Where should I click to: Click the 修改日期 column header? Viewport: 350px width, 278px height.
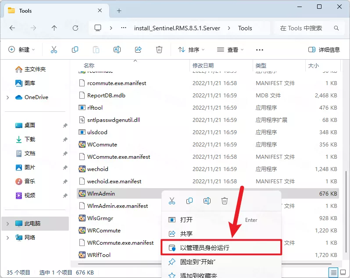coord(203,65)
